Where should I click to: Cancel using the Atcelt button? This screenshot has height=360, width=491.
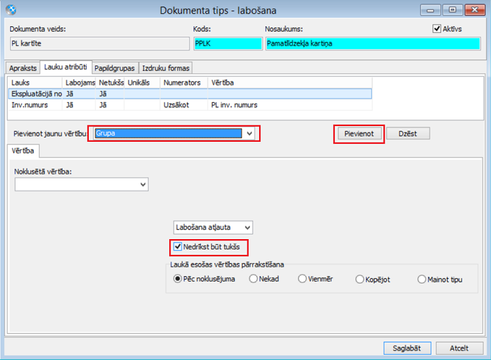point(459,348)
